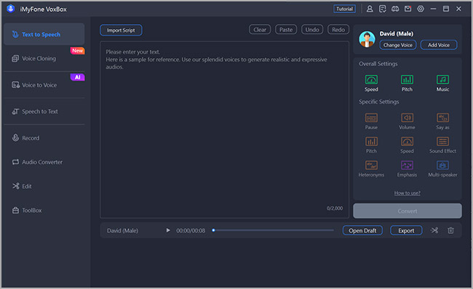The width and height of the screenshot is (473, 289).
Task: Select the Say as setting
Action: click(x=442, y=121)
